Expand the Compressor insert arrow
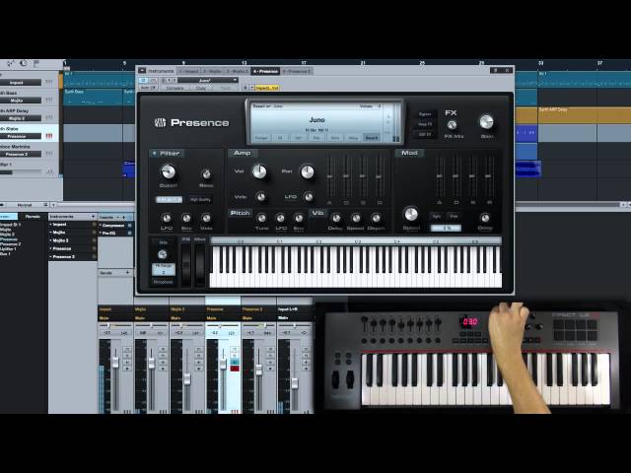This screenshot has height=473, width=631. [101, 226]
